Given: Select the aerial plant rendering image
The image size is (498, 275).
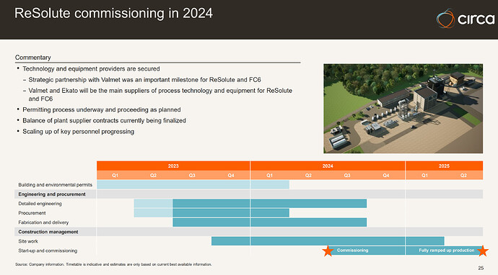Looking at the screenshot, I should 403,109.
